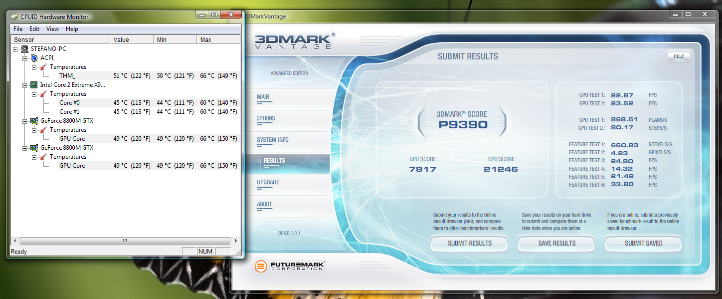Click the first GeForce 8800M GTX card icon
Screen dimensions: 722x299
34,121
